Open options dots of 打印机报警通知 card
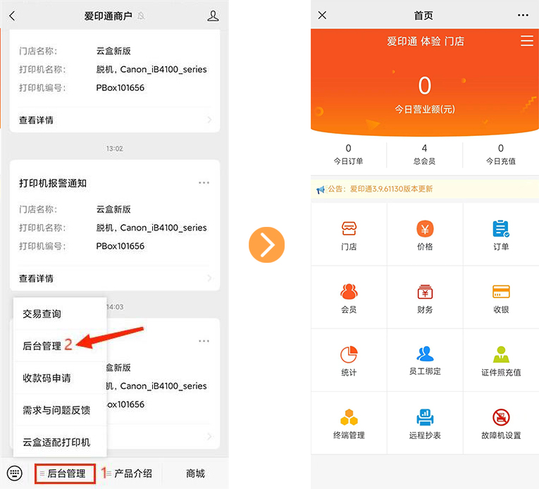Viewport: 539px width, 489px height. pos(204,182)
